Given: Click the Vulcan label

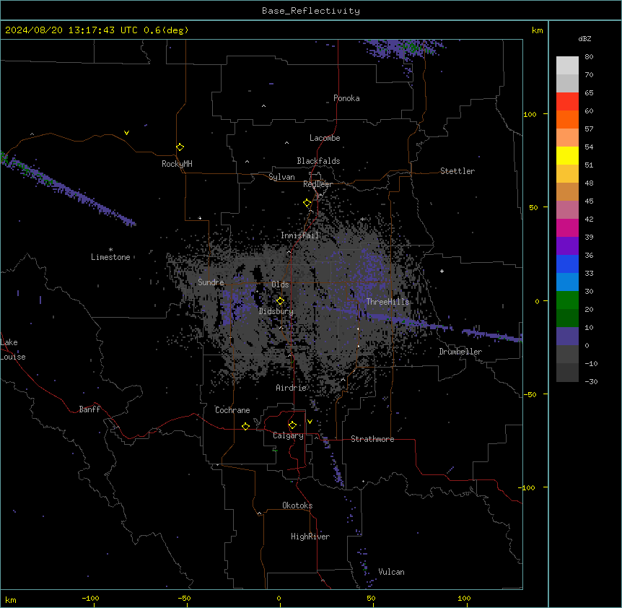Looking at the screenshot, I should pos(391,572).
